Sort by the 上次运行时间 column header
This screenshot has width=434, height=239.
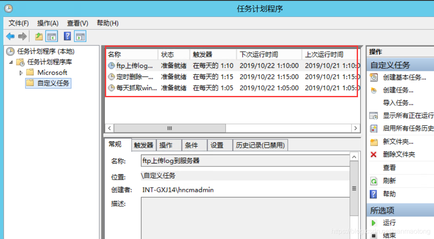click(330, 54)
